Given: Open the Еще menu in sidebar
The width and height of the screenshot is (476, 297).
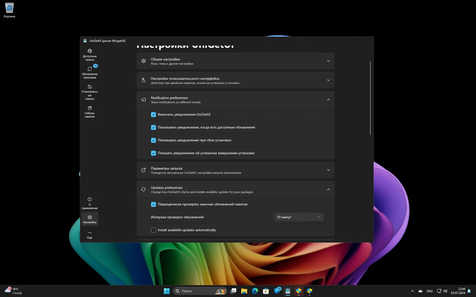Looking at the screenshot, I should [89, 235].
